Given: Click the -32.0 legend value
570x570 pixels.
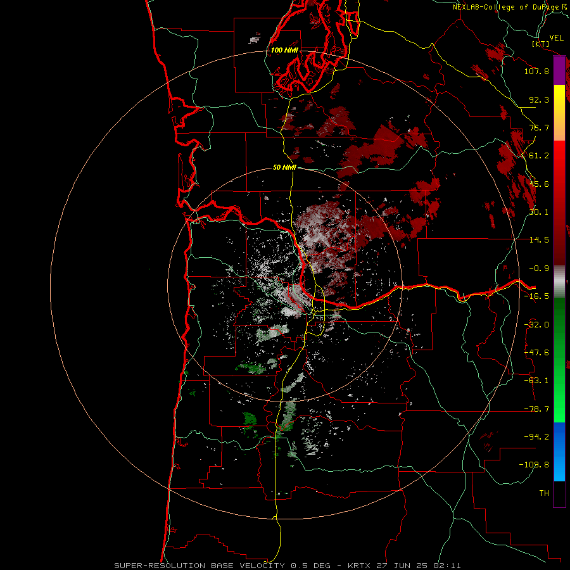Looking at the screenshot, I should pos(536,325).
